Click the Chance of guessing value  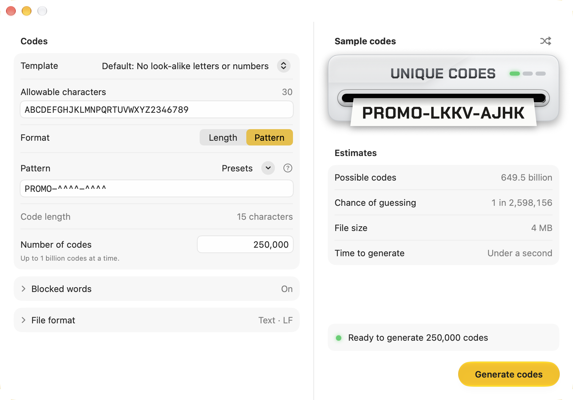click(522, 203)
